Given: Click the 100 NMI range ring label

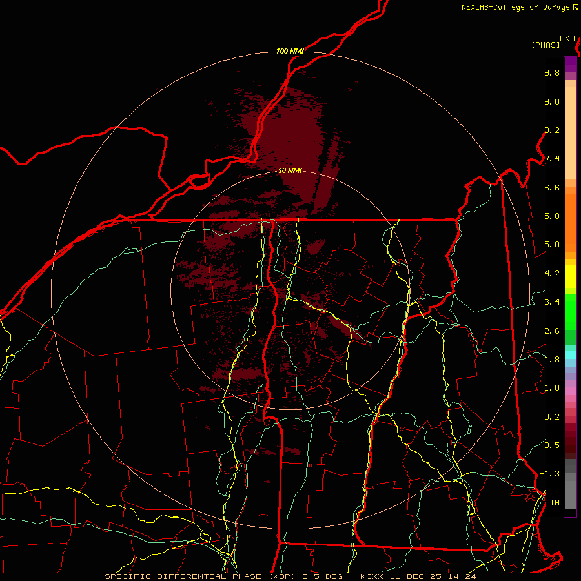Looking at the screenshot, I should click(x=290, y=51).
